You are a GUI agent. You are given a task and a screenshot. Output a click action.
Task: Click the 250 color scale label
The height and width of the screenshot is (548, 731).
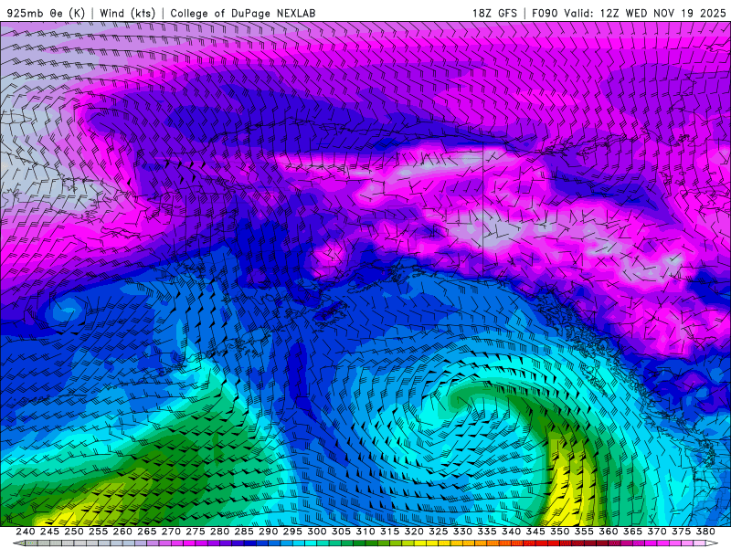pos(74,532)
